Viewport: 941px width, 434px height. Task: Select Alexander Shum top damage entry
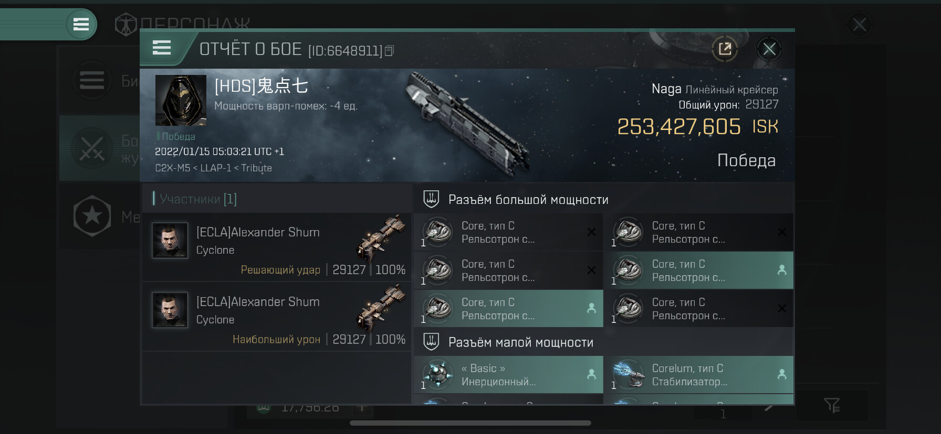[277, 317]
